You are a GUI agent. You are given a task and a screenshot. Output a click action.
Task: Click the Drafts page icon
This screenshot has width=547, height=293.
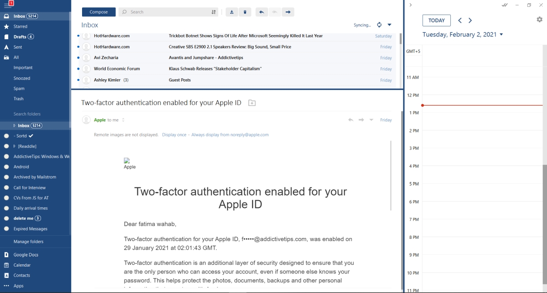click(x=6, y=37)
